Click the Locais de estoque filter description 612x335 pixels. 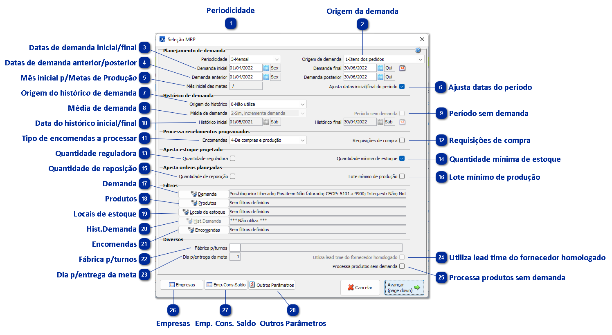(317, 212)
